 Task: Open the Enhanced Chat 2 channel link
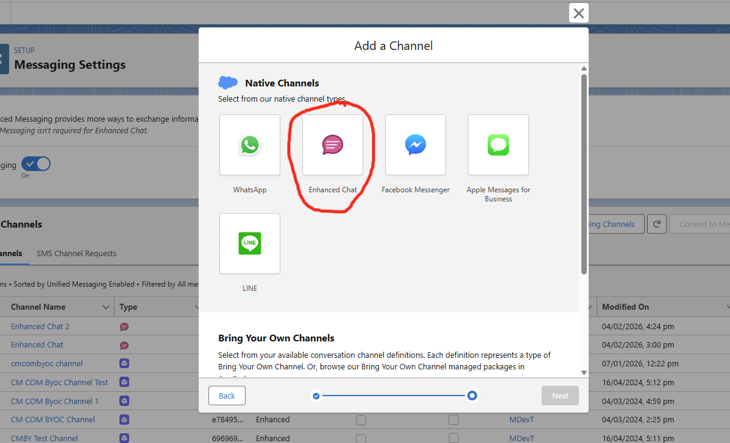[40, 327]
